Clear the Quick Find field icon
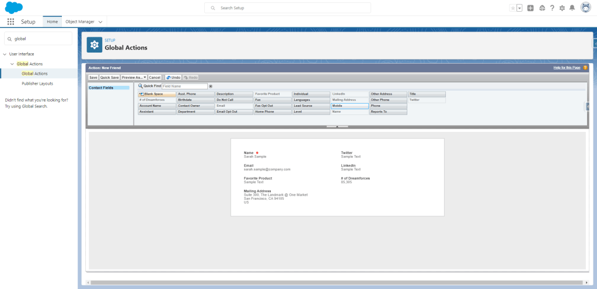The image size is (597, 289). tap(211, 86)
